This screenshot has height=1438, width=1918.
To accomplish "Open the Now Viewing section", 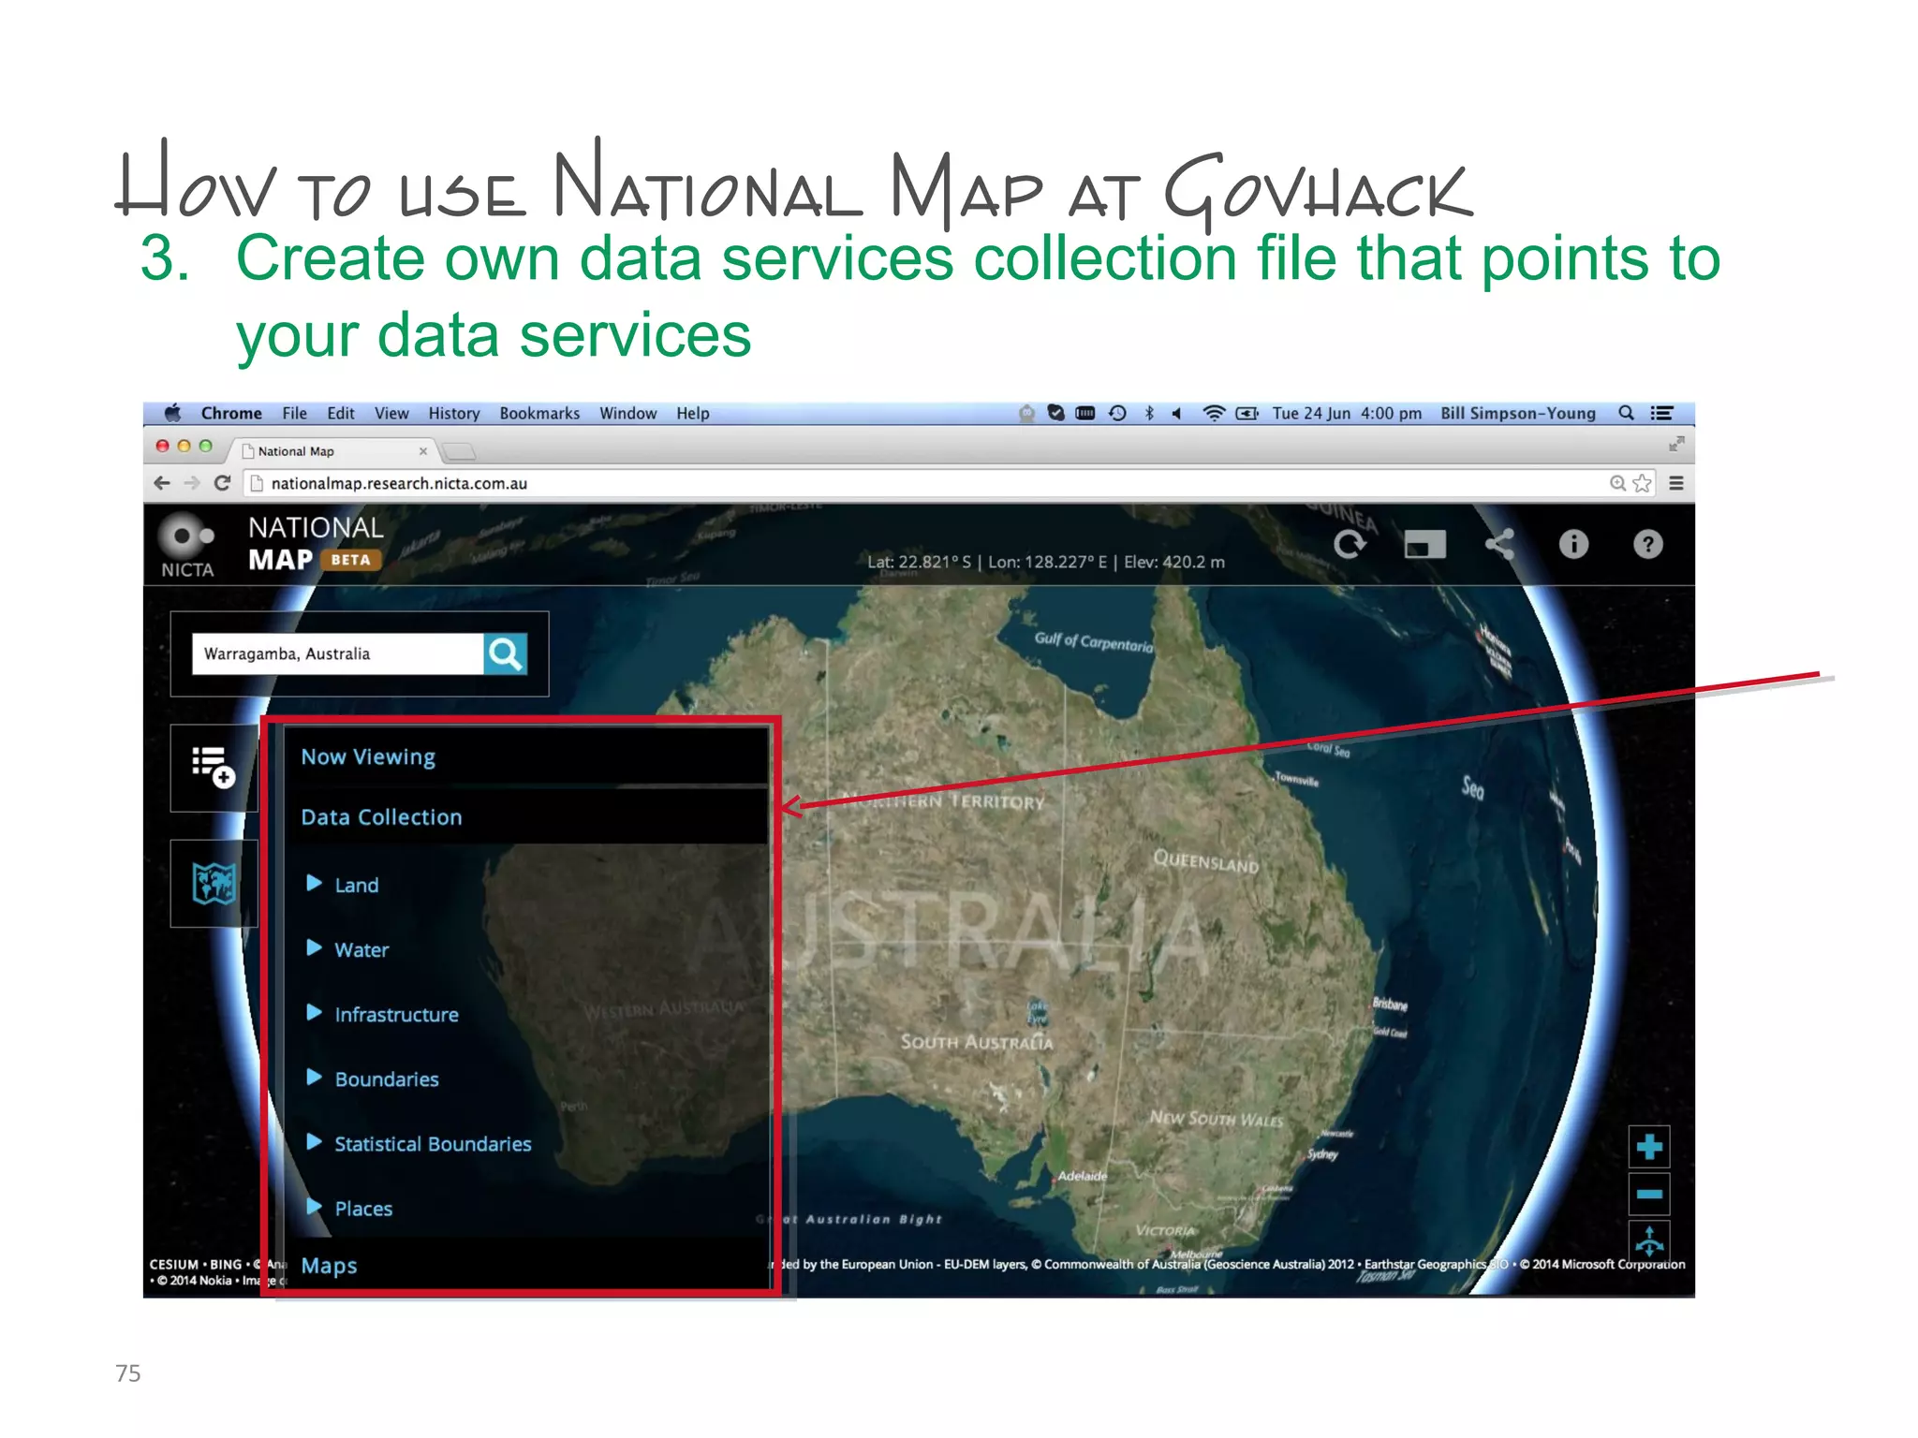I will click(368, 756).
